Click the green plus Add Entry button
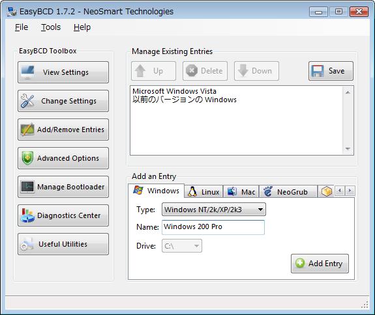 point(320,264)
